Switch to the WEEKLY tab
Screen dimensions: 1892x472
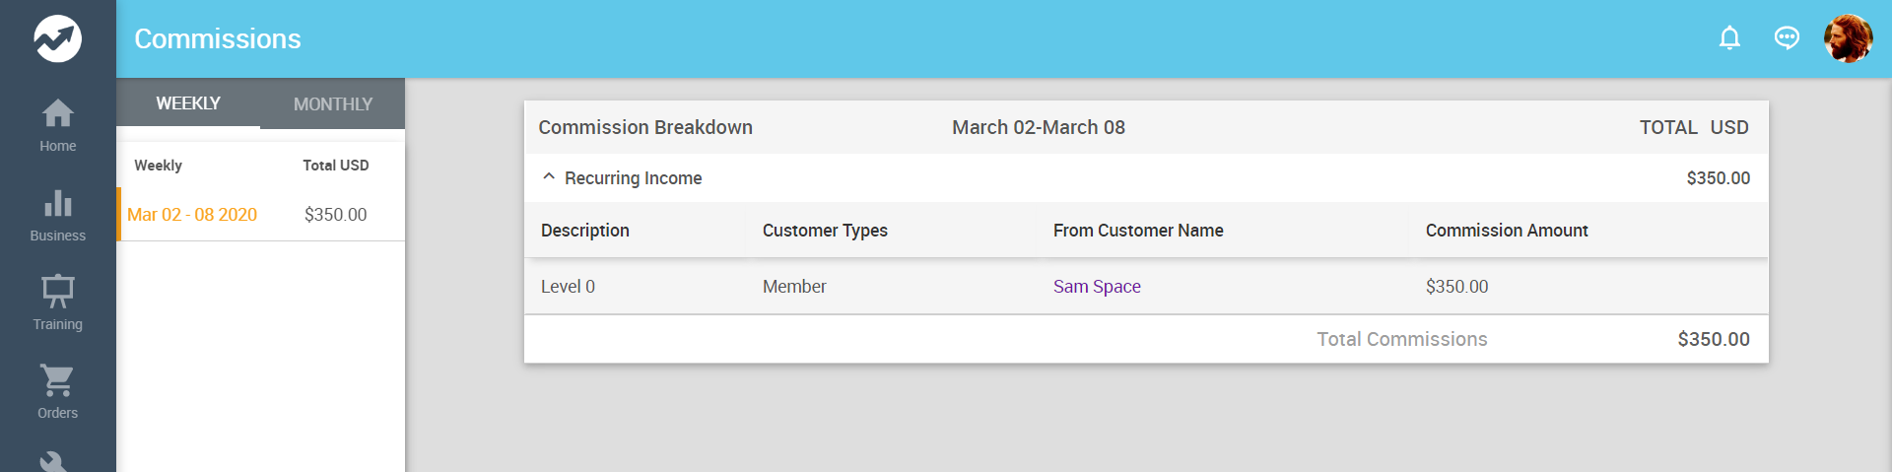pos(188,103)
